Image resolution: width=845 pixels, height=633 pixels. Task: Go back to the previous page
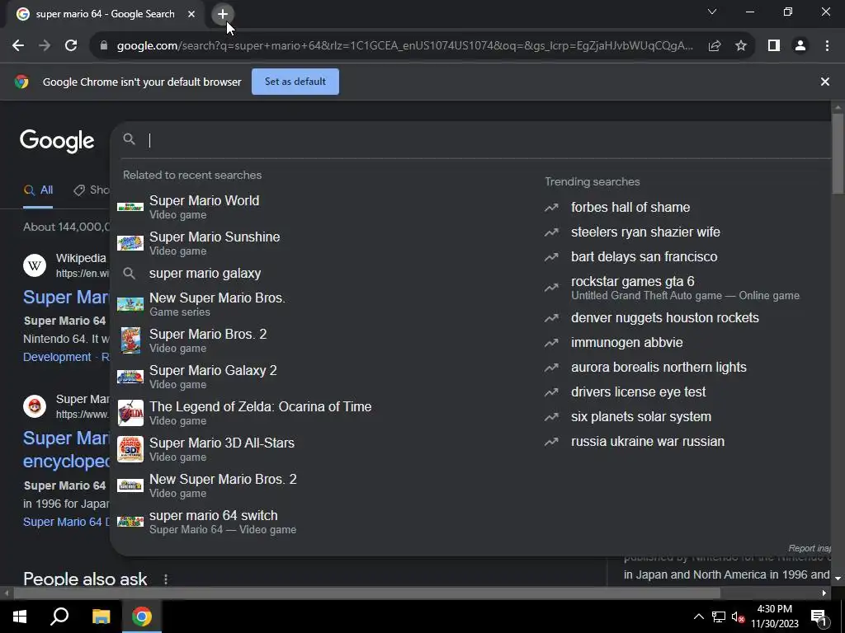pos(18,46)
